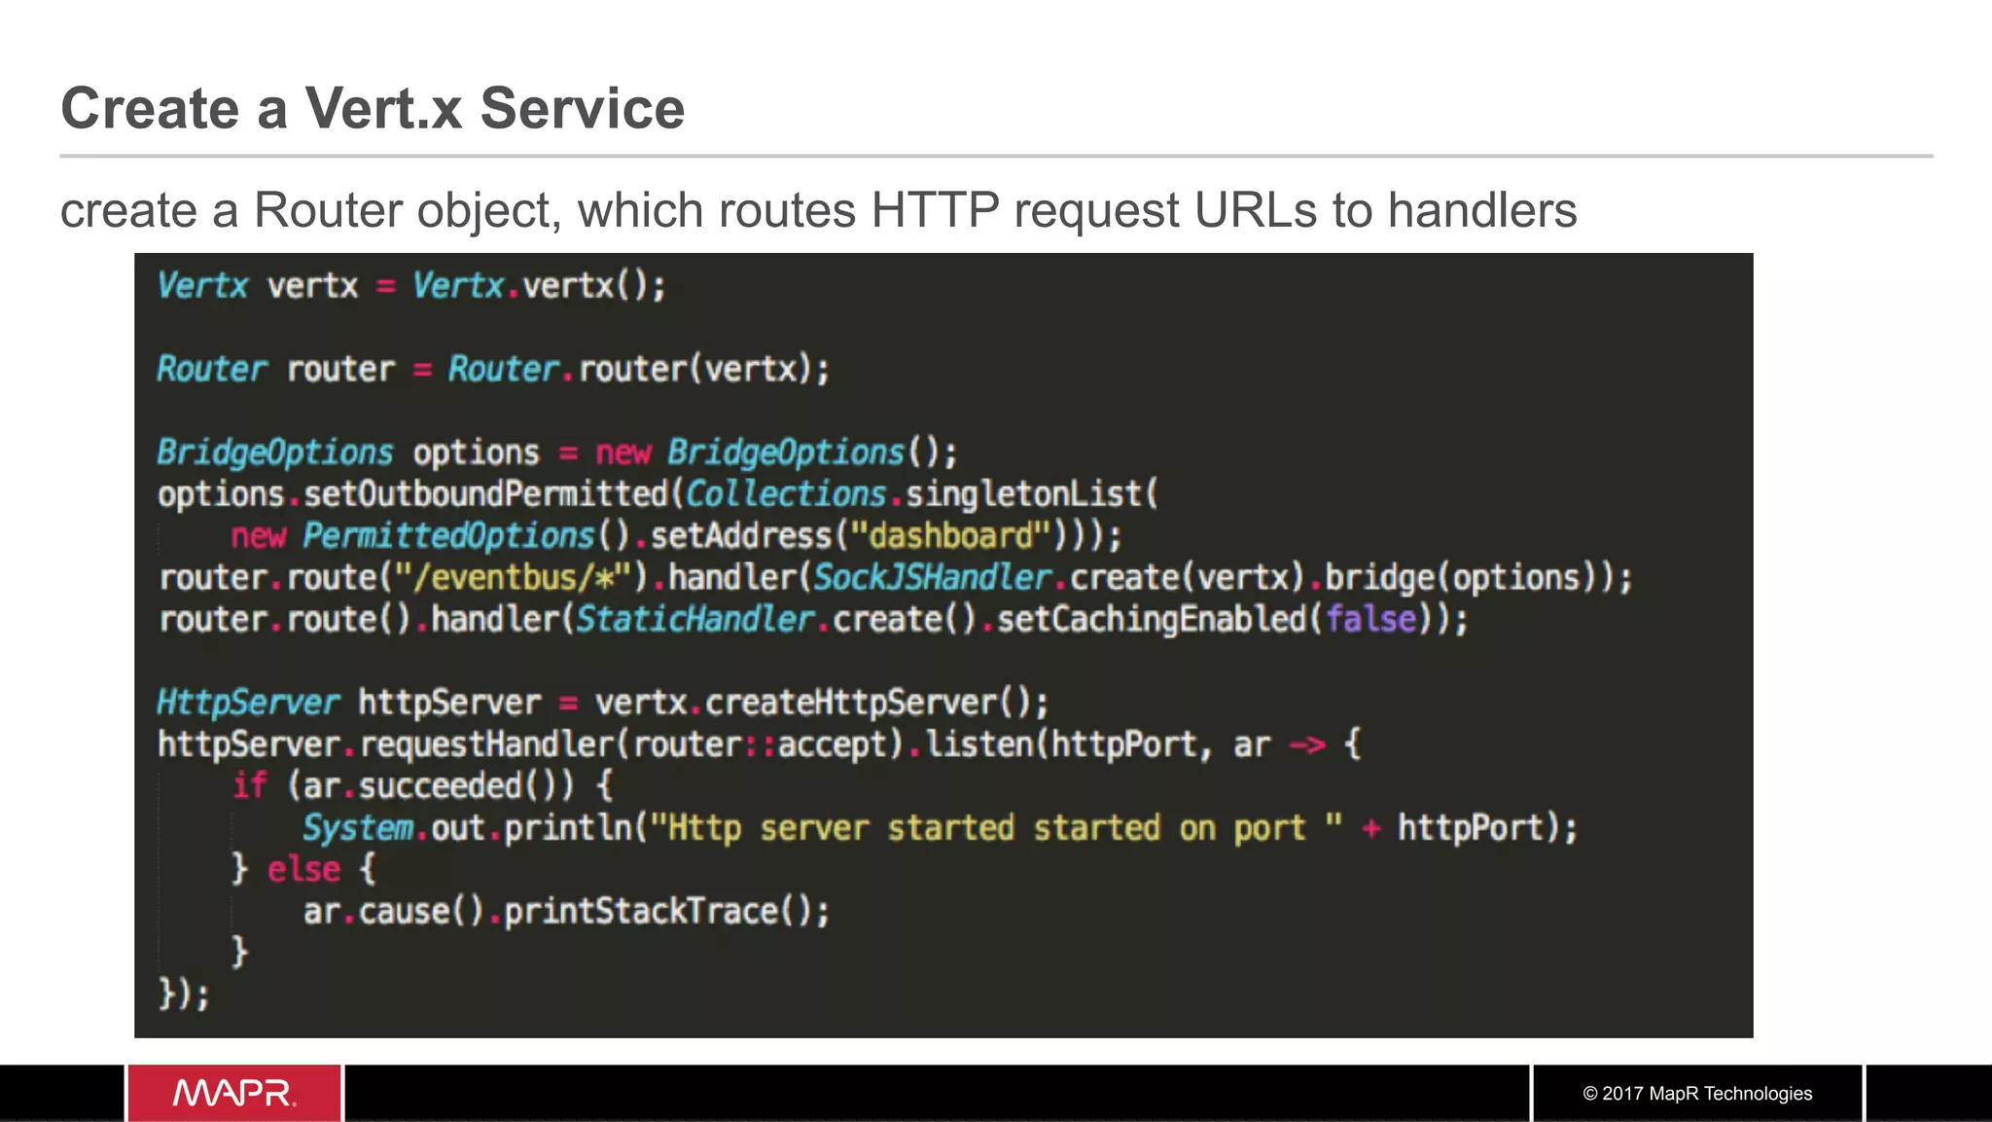Click the code line "Vertx vertx = Vertx.vertx();"
This screenshot has width=1992, height=1122.
click(411, 286)
